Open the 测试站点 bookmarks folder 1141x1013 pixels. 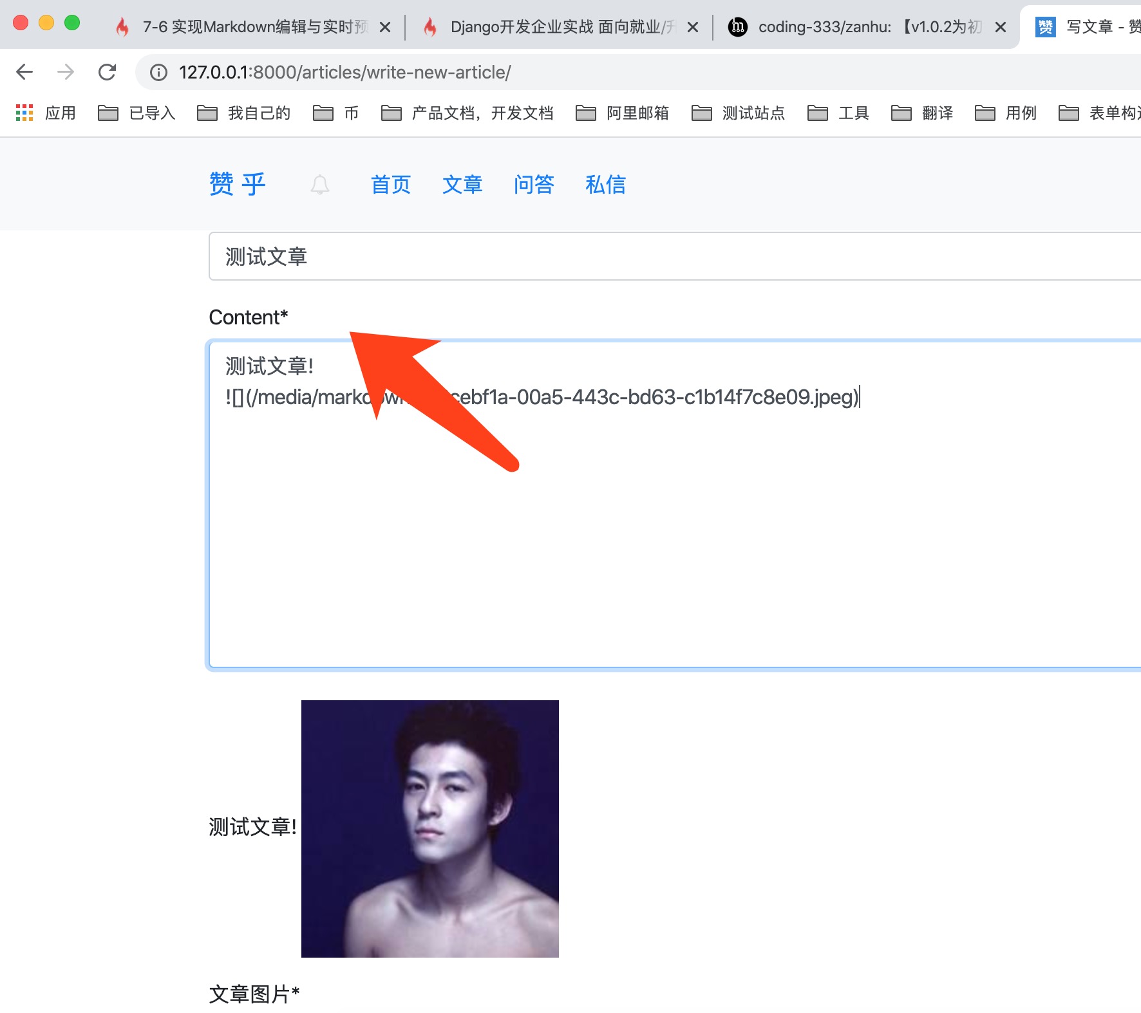738,113
